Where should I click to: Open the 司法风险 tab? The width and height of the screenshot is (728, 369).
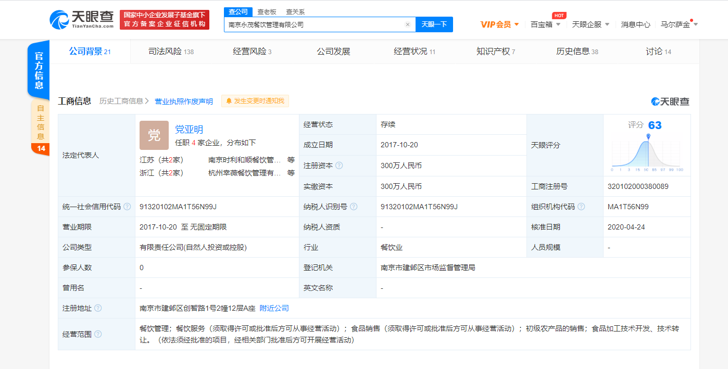tap(171, 52)
